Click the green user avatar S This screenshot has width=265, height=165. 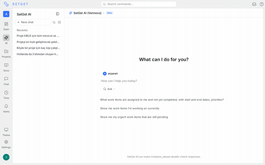[x=6, y=157]
